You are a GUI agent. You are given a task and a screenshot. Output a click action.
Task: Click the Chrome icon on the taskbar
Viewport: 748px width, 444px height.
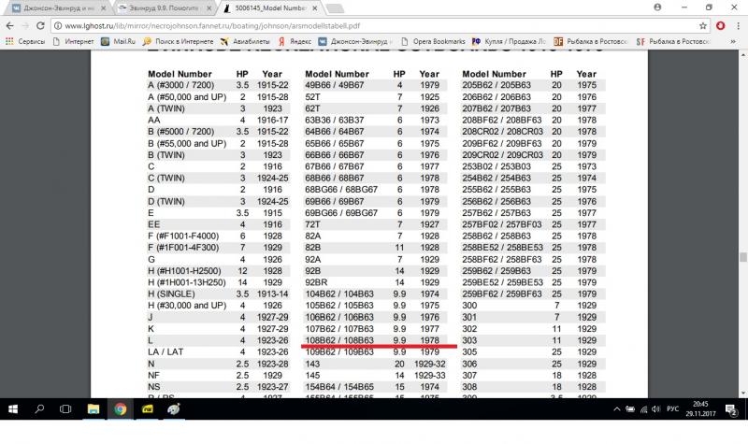pos(122,408)
